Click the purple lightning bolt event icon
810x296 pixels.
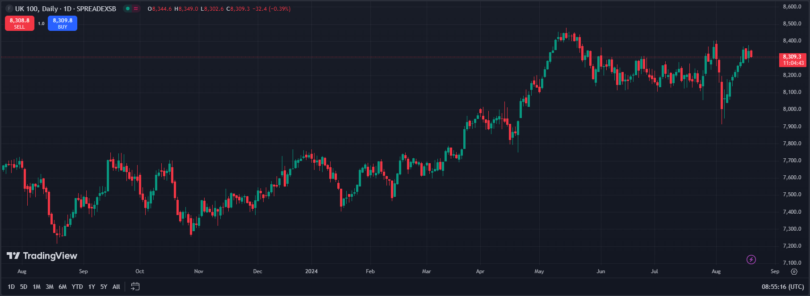pos(751,259)
